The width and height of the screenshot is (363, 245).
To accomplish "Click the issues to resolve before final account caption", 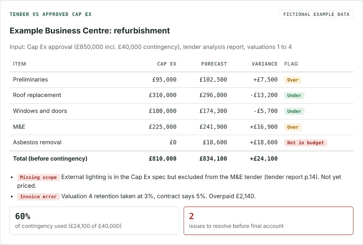I will 236,226.
